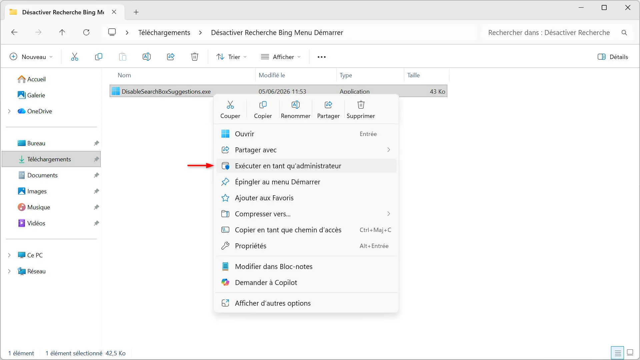Click the search magnifier icon

[624, 33]
